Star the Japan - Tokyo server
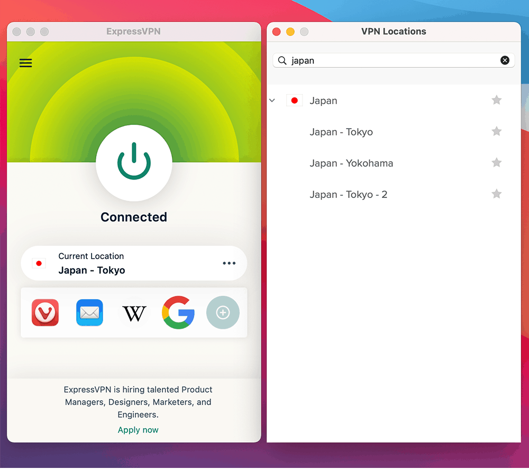The image size is (529, 469). click(x=496, y=131)
